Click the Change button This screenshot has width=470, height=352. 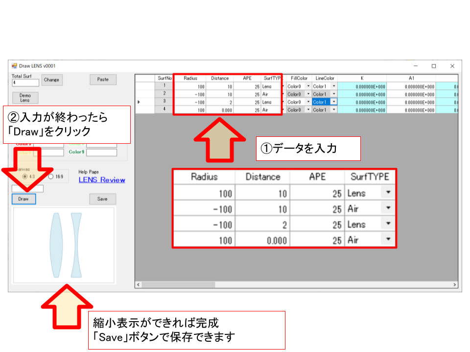(52, 80)
